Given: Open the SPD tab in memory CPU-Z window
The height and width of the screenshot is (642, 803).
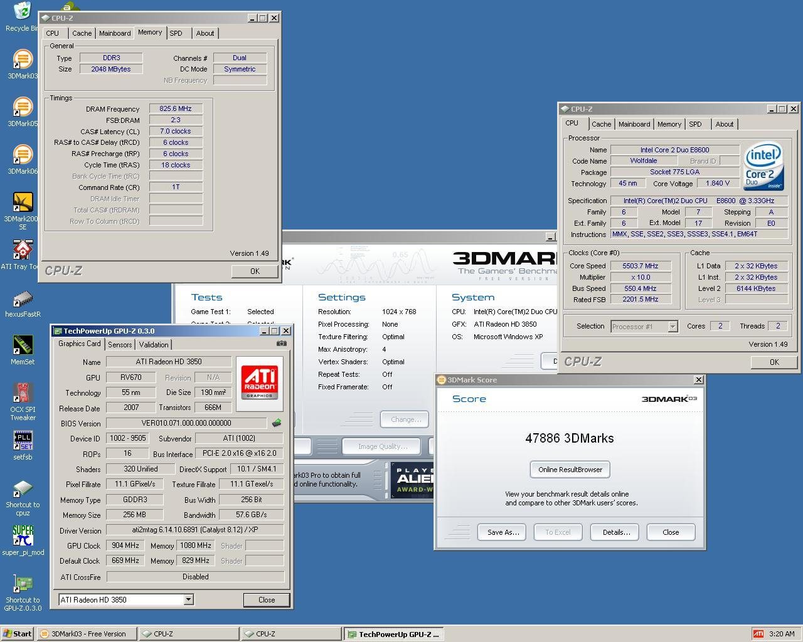Looking at the screenshot, I should point(176,33).
